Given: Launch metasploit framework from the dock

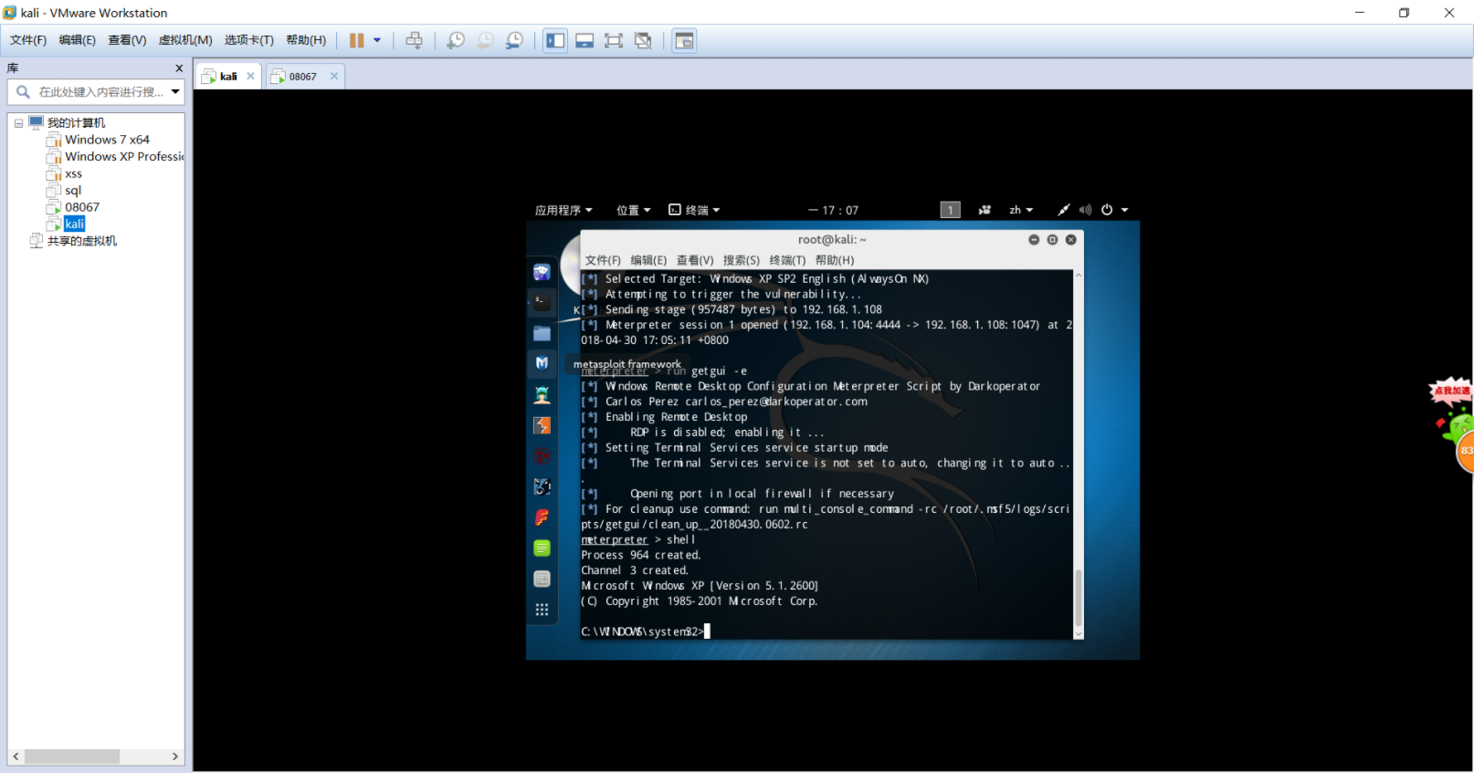Looking at the screenshot, I should [x=542, y=363].
